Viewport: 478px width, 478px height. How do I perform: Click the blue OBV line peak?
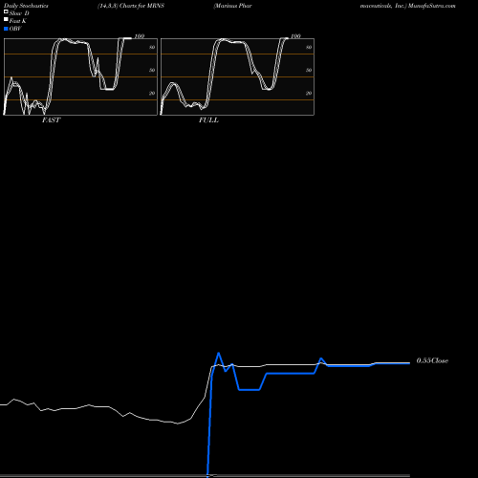pos(218,353)
